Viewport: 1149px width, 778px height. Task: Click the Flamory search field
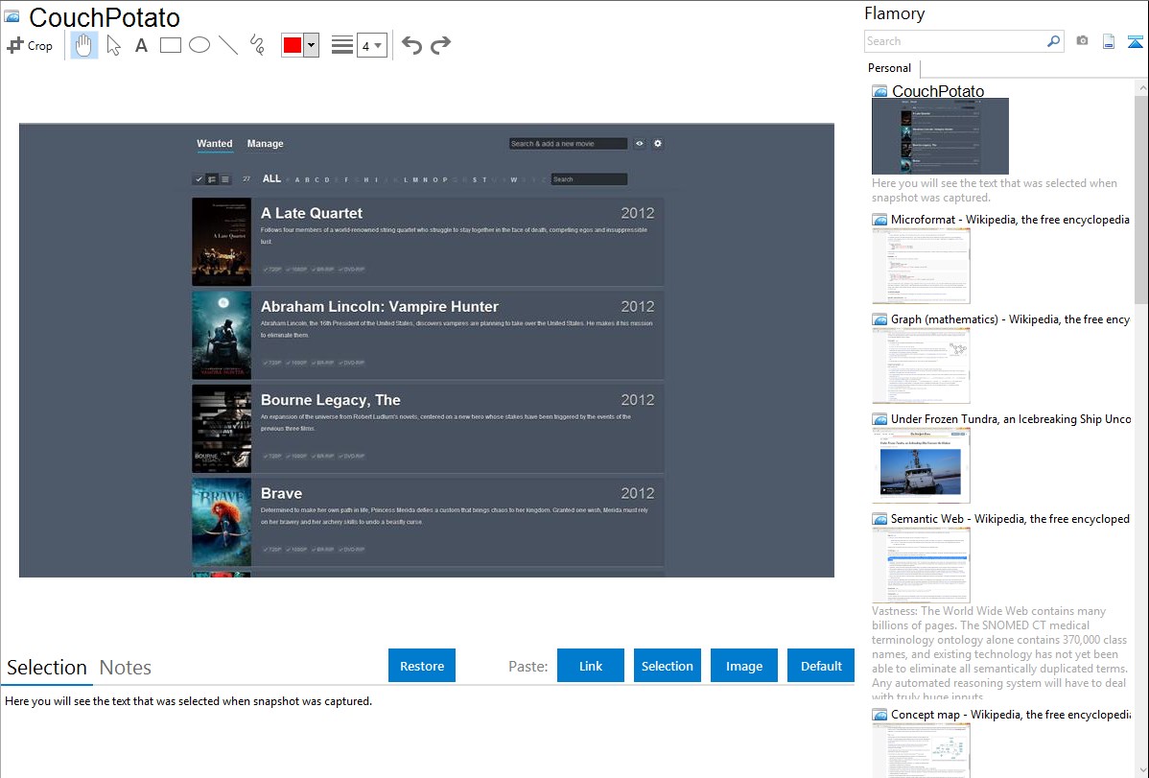pyautogui.click(x=954, y=41)
